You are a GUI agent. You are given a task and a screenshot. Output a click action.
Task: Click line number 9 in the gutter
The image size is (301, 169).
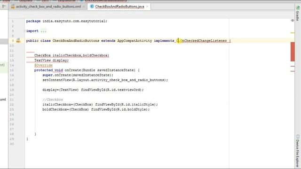(13, 41)
